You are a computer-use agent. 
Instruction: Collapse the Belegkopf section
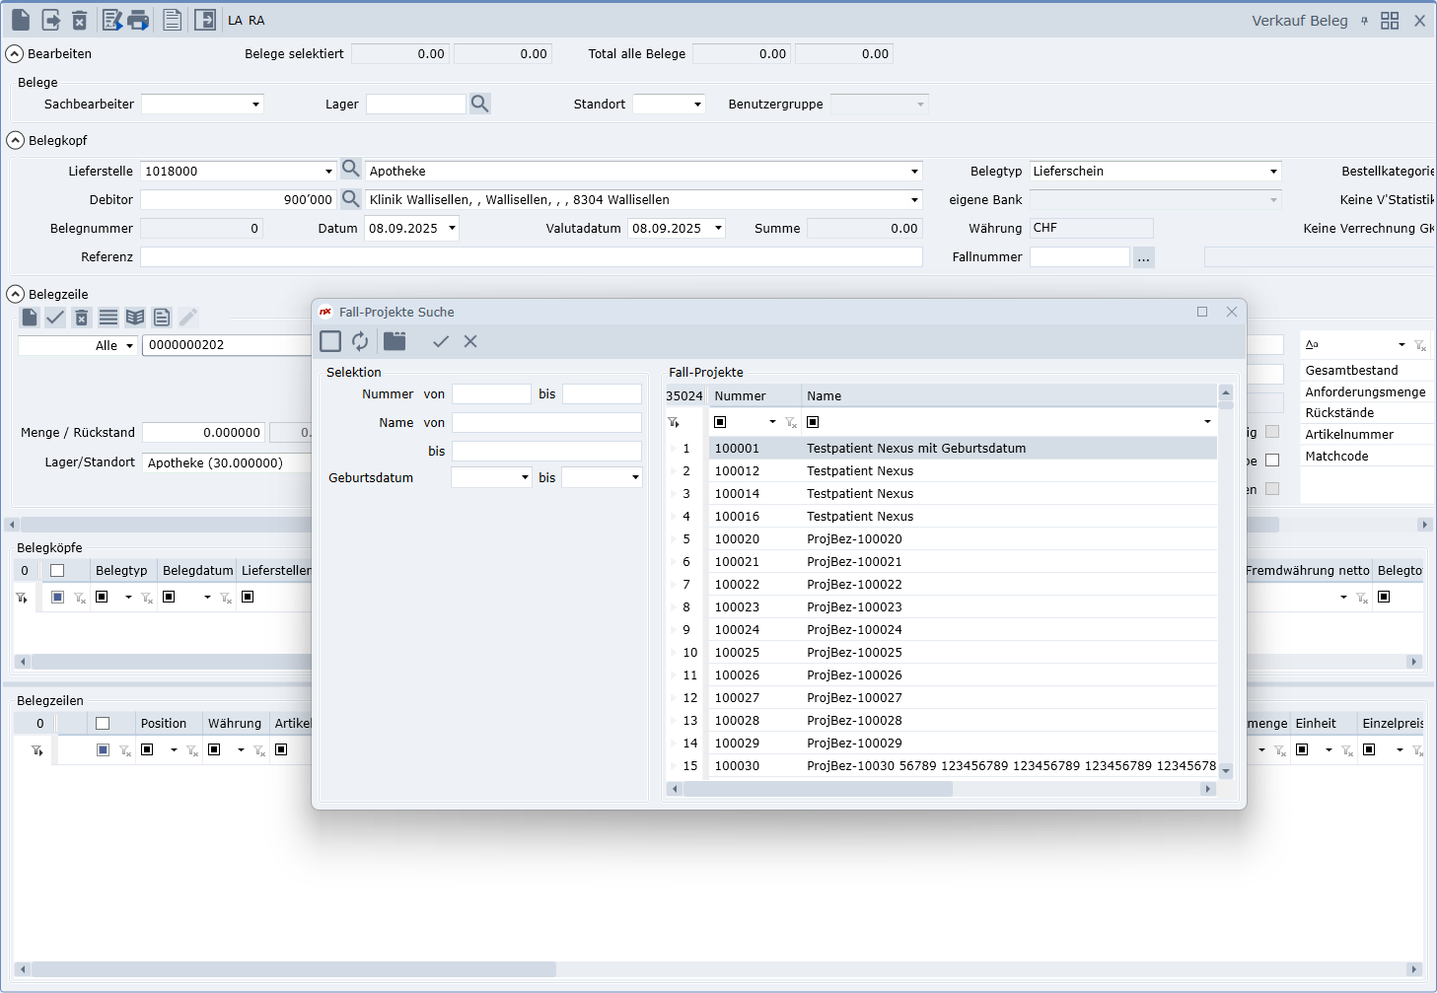(x=16, y=140)
